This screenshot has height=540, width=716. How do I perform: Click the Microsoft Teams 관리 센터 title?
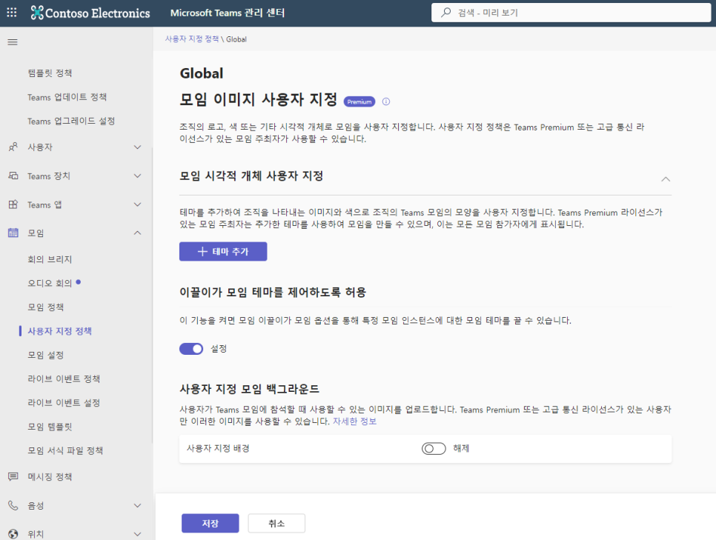tap(228, 13)
